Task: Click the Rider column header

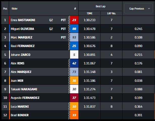Action: tap(14, 9)
